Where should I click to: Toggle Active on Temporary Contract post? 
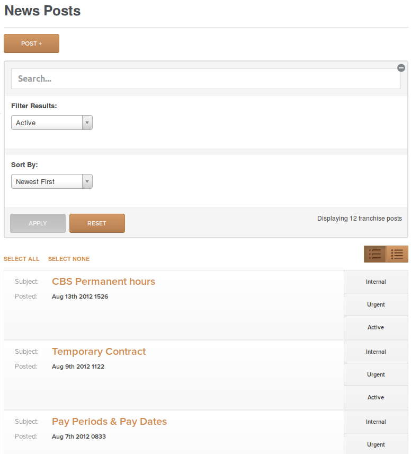tap(376, 397)
